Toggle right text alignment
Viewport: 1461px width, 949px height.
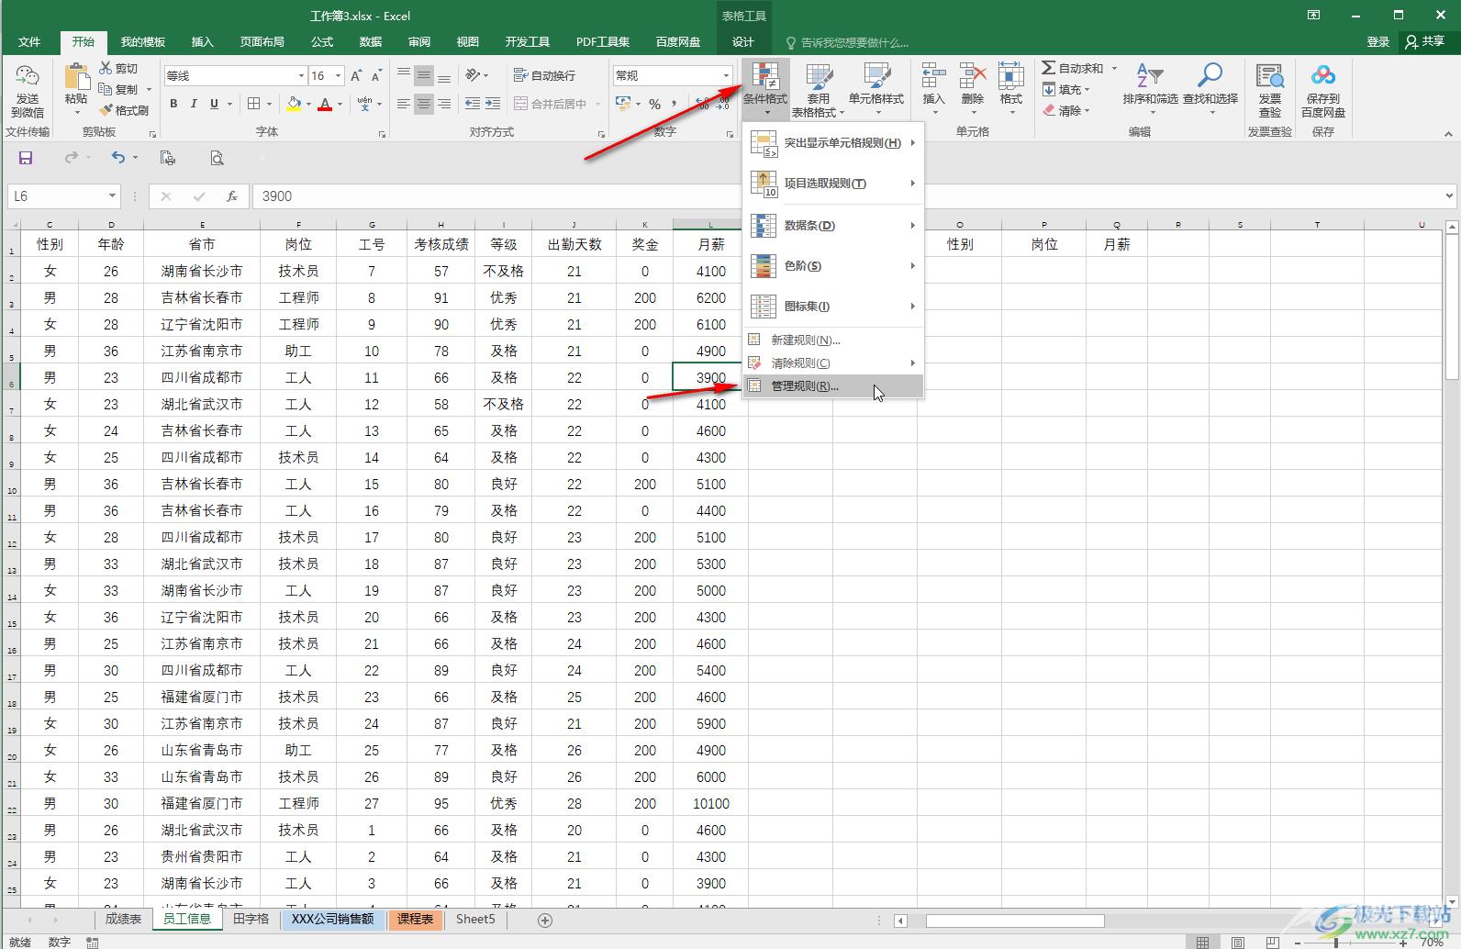coord(444,104)
